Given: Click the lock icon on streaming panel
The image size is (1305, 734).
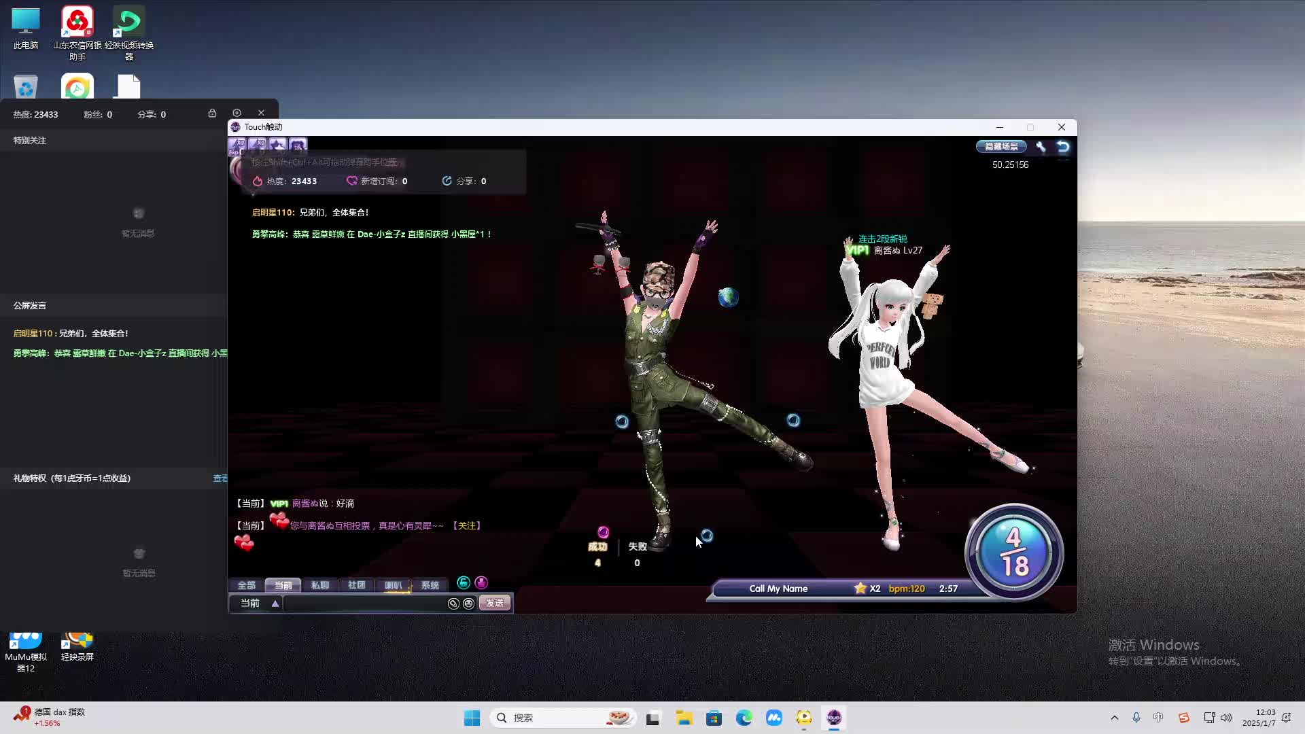Looking at the screenshot, I should coord(212,113).
